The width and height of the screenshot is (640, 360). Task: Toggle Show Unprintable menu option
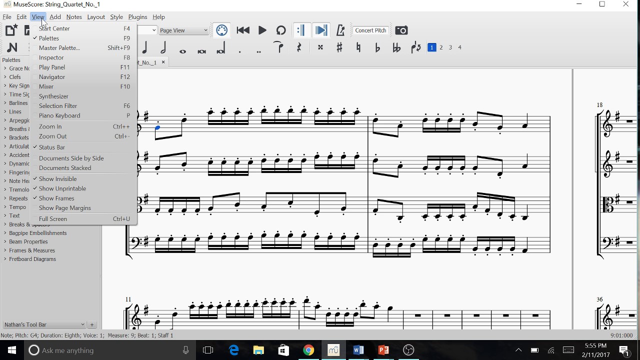click(83, 188)
